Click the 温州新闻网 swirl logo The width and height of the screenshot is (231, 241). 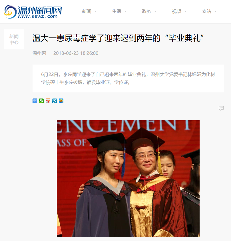pos(10,12)
